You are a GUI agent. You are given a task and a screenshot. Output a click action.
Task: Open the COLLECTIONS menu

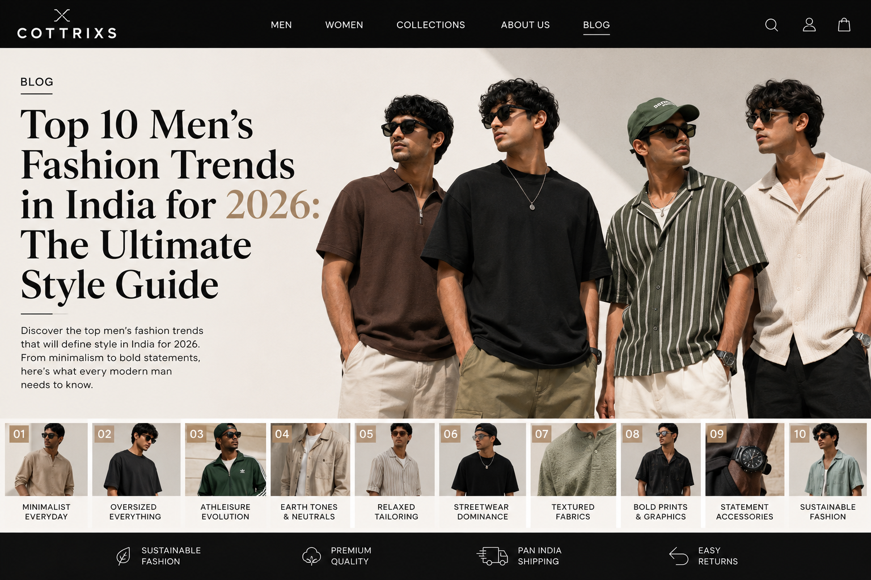431,25
